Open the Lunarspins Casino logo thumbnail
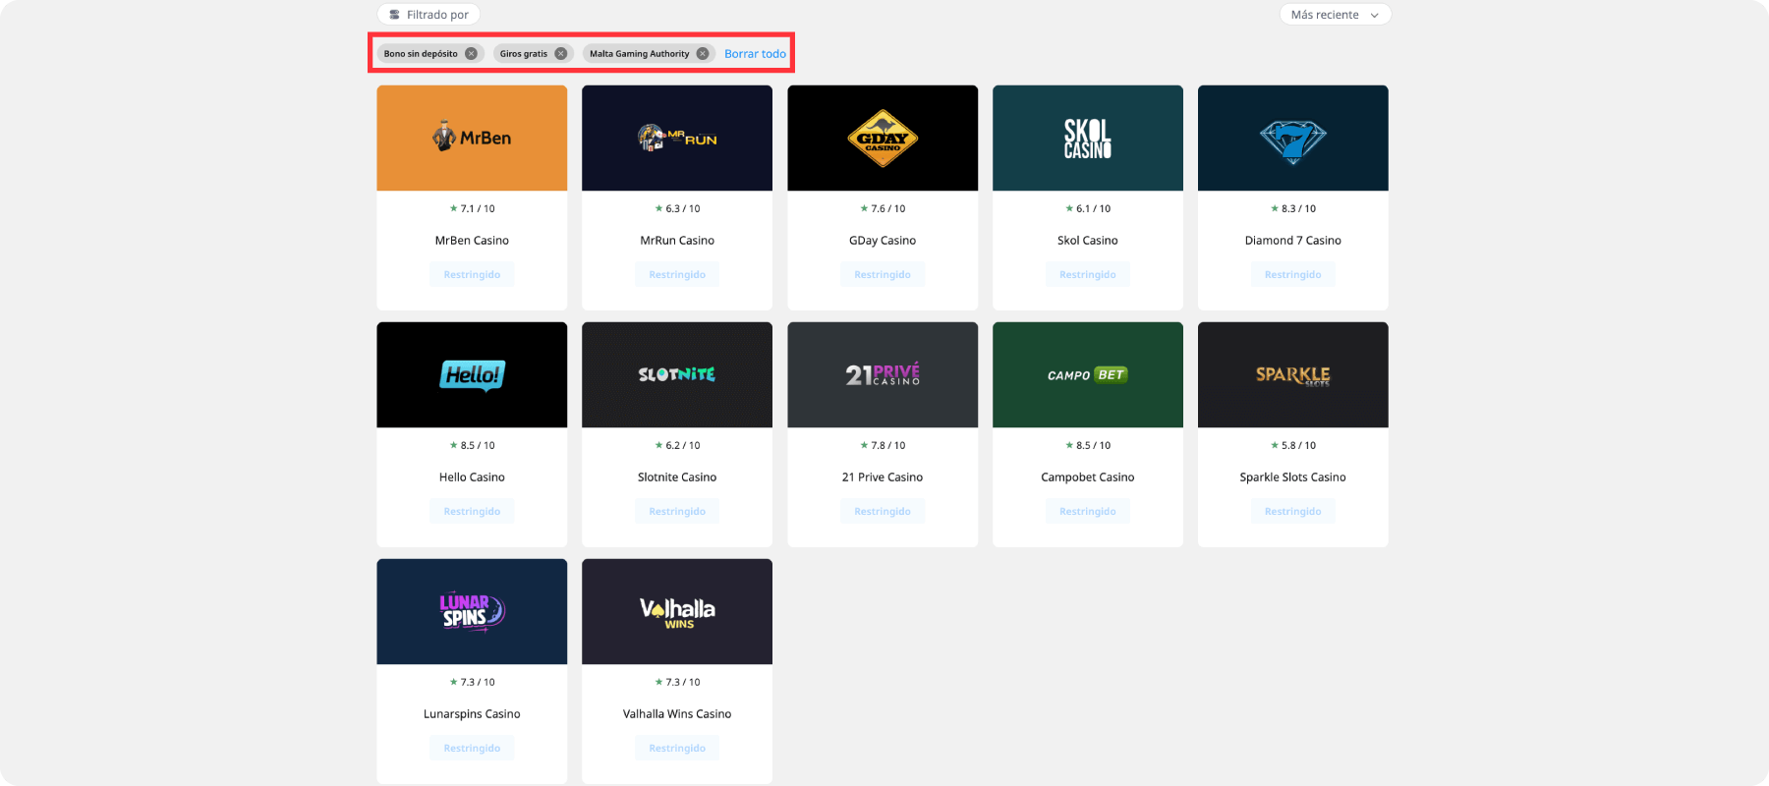Screen dimensions: 1769x786 tap(472, 611)
